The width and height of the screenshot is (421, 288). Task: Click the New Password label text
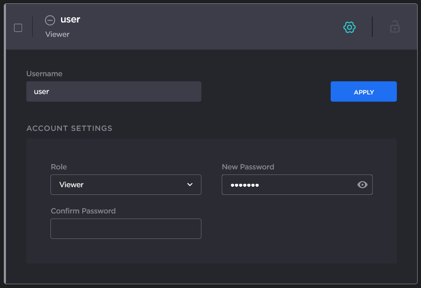pyautogui.click(x=248, y=167)
